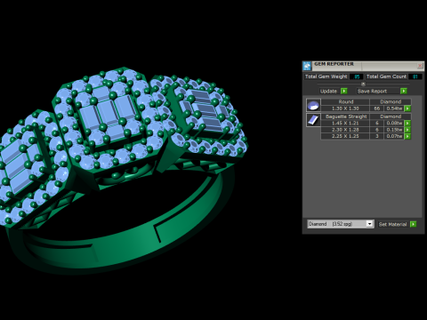Click the '2.30 X 1.28' size cell
Image resolution: width=427 pixels, height=320 pixels.
point(345,130)
